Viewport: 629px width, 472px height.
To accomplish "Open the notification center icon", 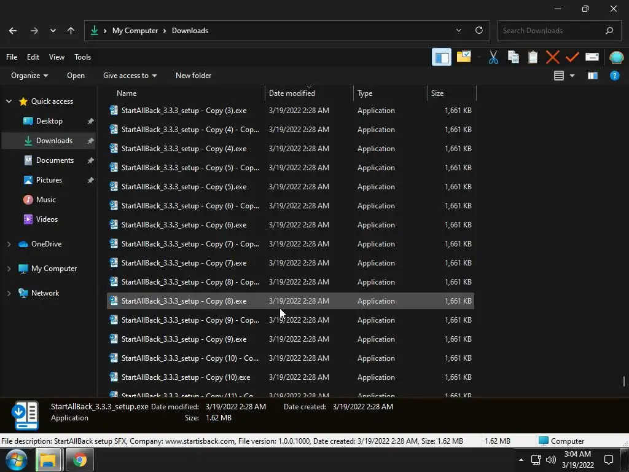I will pyautogui.click(x=609, y=460).
